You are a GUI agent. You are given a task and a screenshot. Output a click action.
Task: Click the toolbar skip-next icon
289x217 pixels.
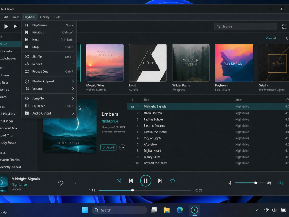(16, 26)
